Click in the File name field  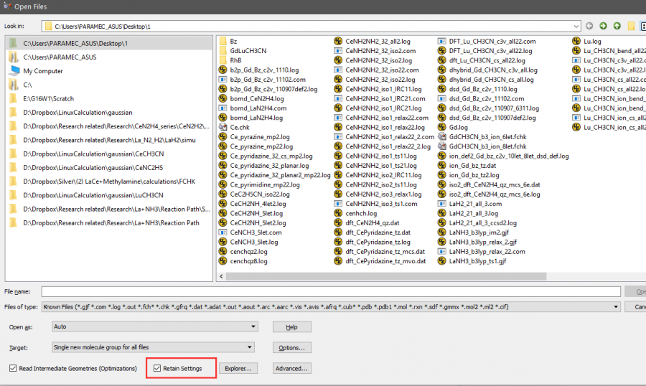pos(331,292)
